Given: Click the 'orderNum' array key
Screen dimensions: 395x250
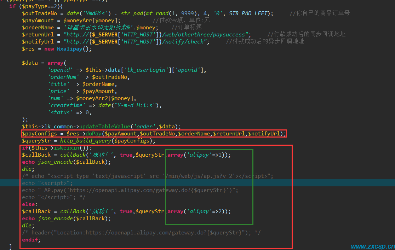Looking at the screenshot, I should click(x=63, y=77).
